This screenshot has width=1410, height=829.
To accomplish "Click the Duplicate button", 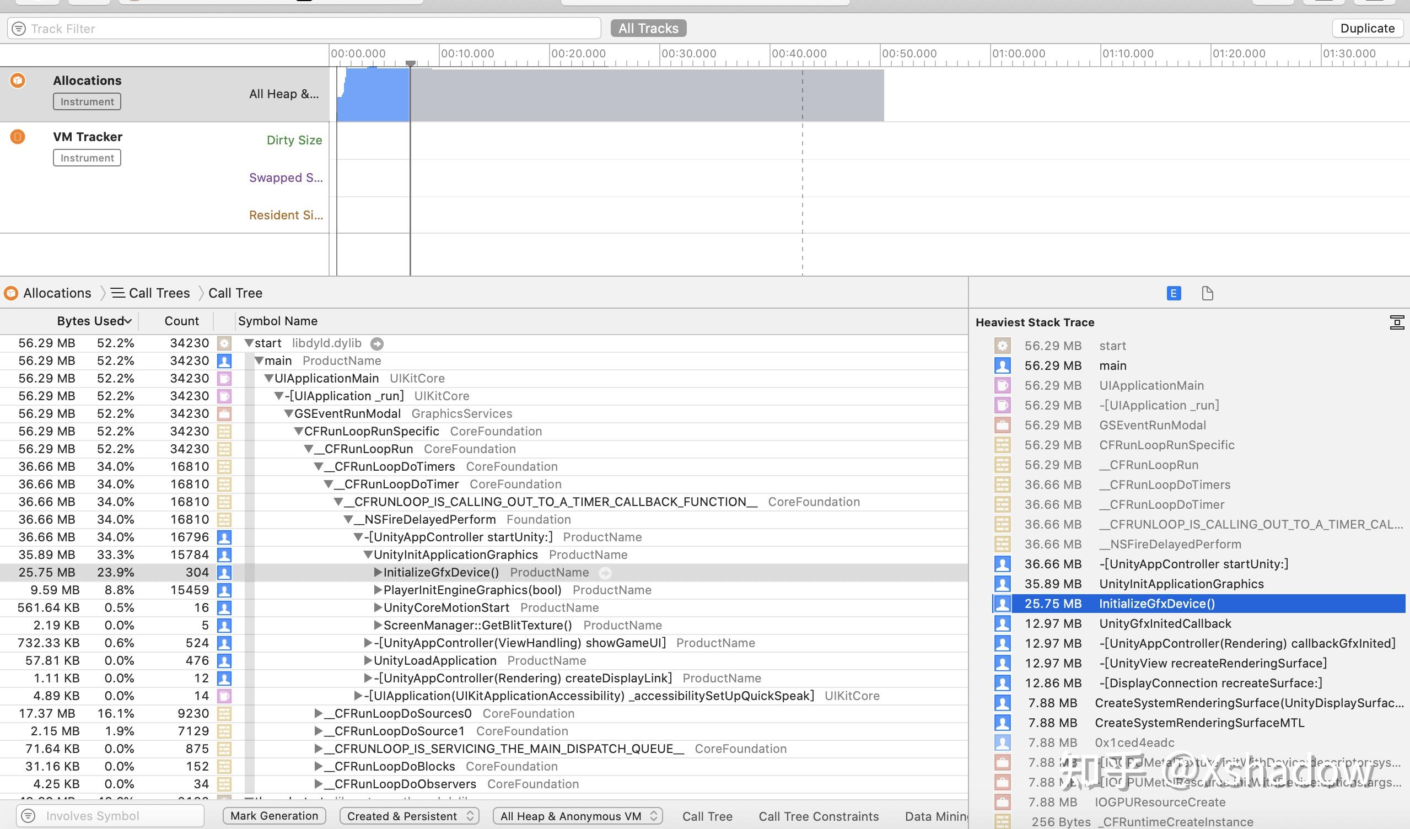I will 1367,28.
